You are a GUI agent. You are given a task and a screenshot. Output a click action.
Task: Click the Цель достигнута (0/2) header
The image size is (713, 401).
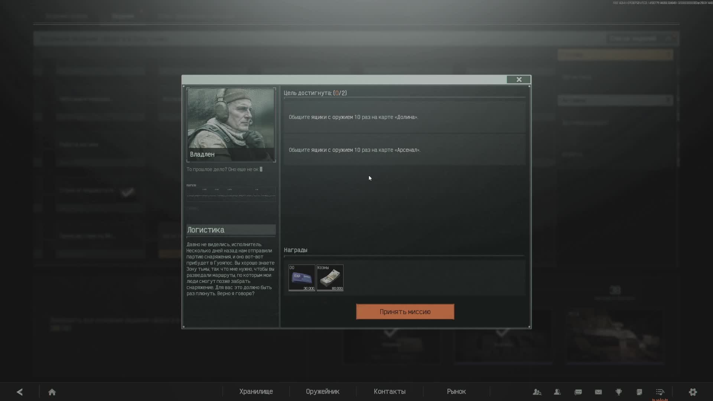click(315, 93)
